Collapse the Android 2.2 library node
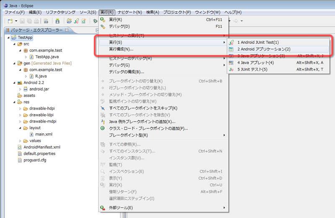The width and height of the screenshot is (335, 218). pos(14,83)
